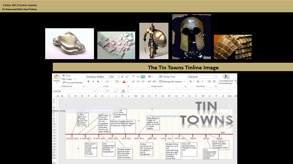Screen dimensions: 293x164
Task: Click the scale armor thumbnail
Action: click(x=233, y=47)
